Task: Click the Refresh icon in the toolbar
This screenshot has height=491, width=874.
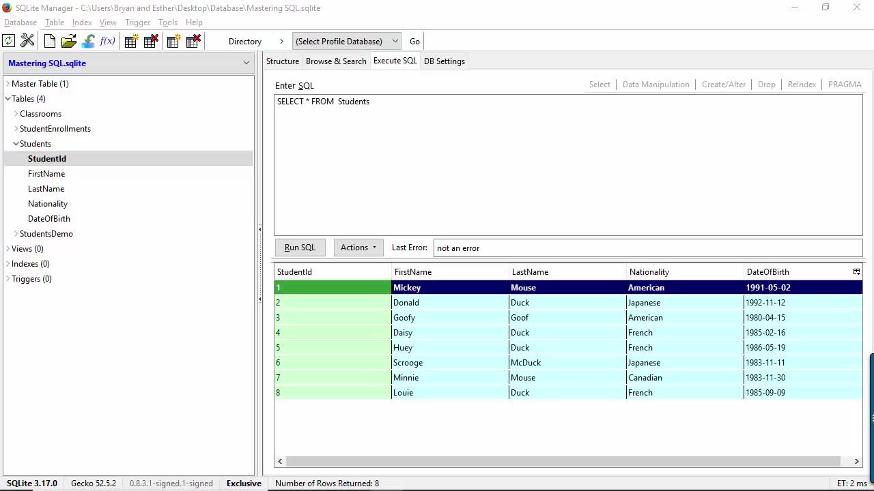Action: [x=9, y=41]
